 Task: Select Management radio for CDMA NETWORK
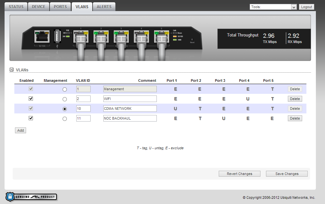(65, 109)
